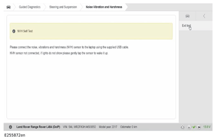Open Steering and Suspension breadcrumb
This screenshot has width=216, height=140.
point(63,7)
